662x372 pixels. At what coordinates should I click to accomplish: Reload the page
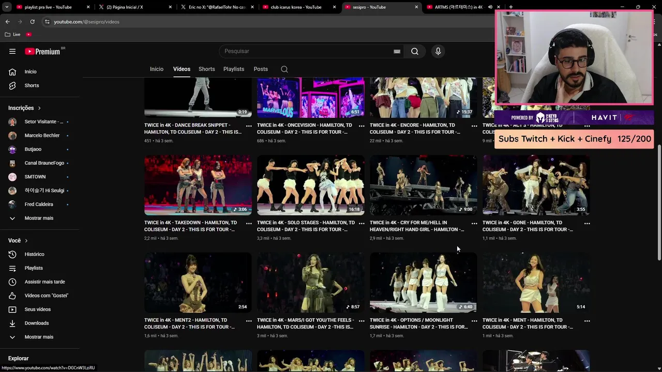click(32, 22)
